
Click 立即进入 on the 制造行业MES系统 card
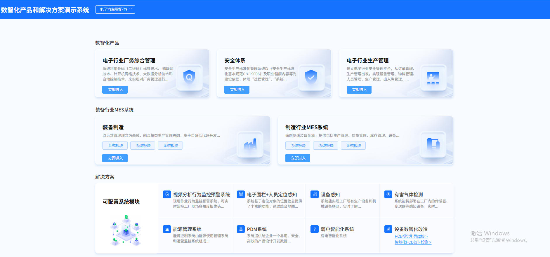click(298, 158)
